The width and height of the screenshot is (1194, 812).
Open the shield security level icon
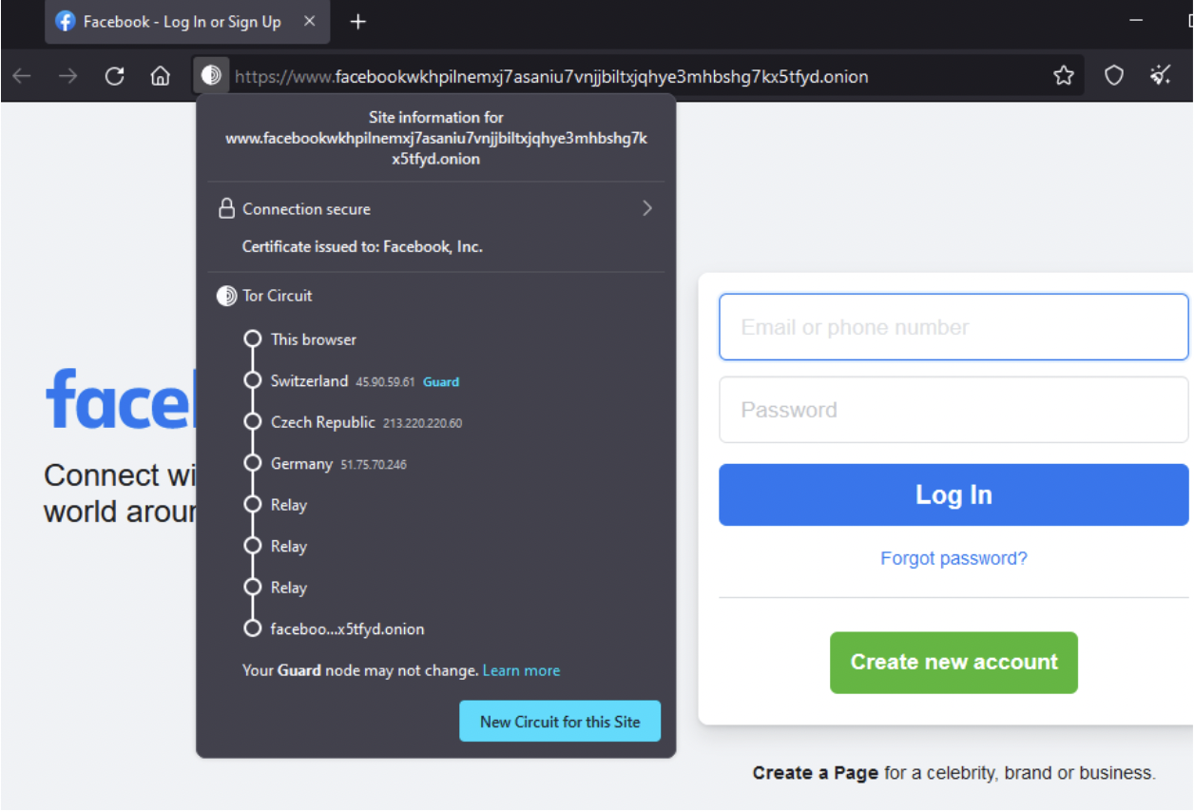click(x=1113, y=76)
